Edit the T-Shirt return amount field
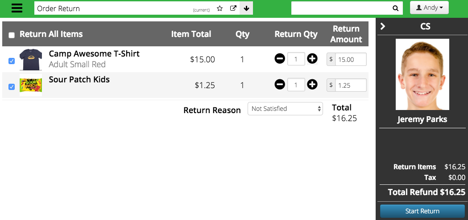Screen dimensions: 468x220 351,59
